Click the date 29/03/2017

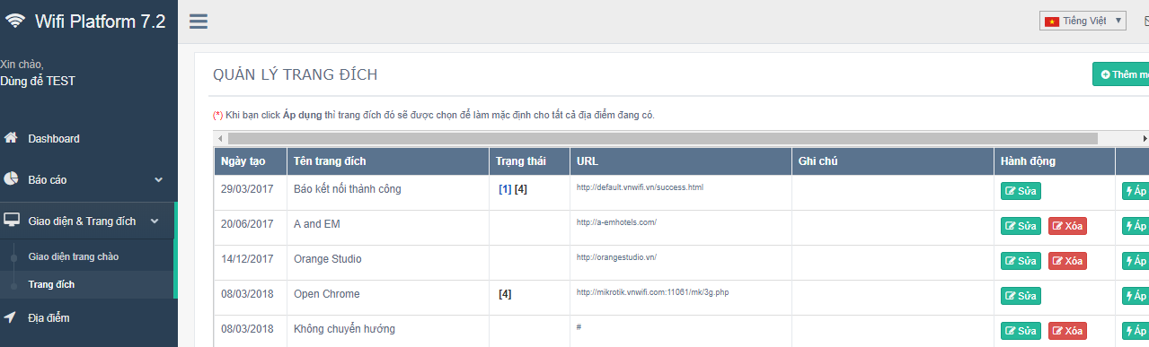[x=246, y=189]
